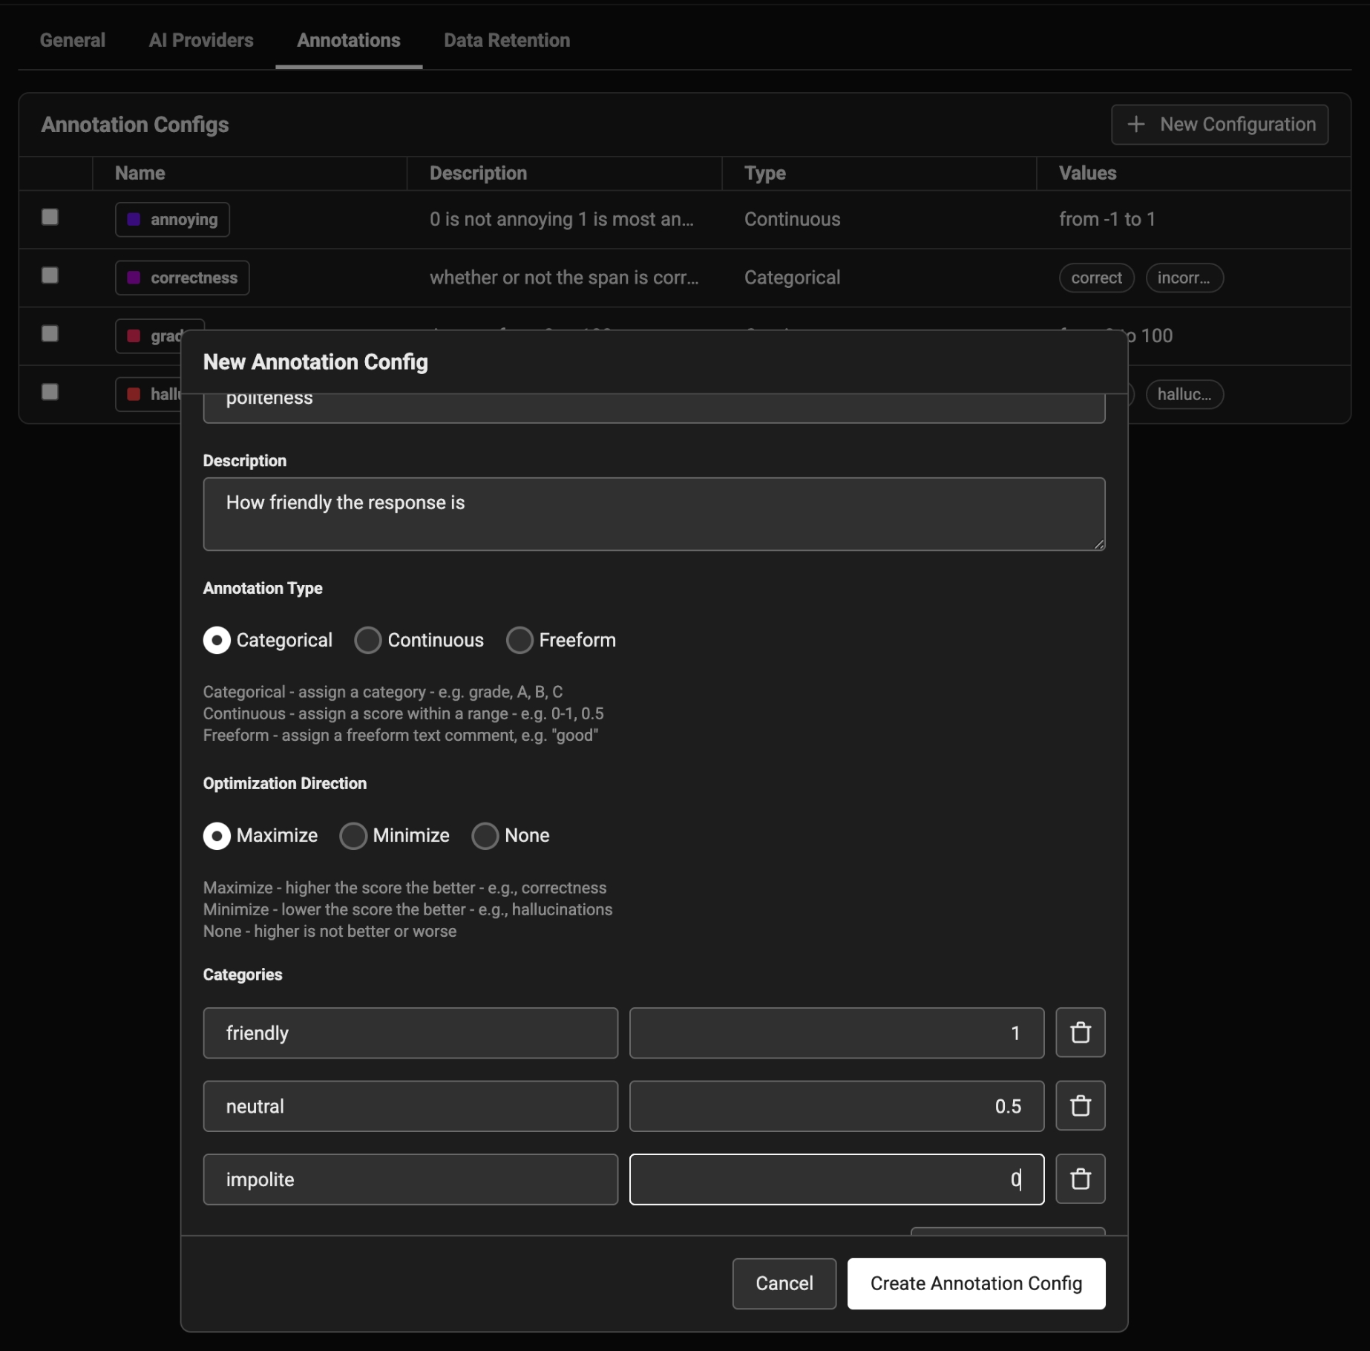Image resolution: width=1370 pixels, height=1351 pixels.
Task: Edit the neutral category name field
Action: 410,1106
